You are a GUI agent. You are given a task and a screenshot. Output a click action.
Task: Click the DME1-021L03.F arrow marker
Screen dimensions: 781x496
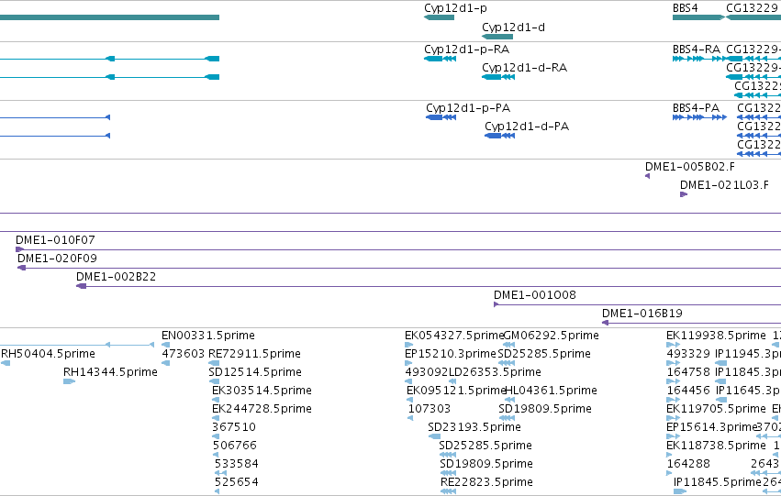(684, 194)
